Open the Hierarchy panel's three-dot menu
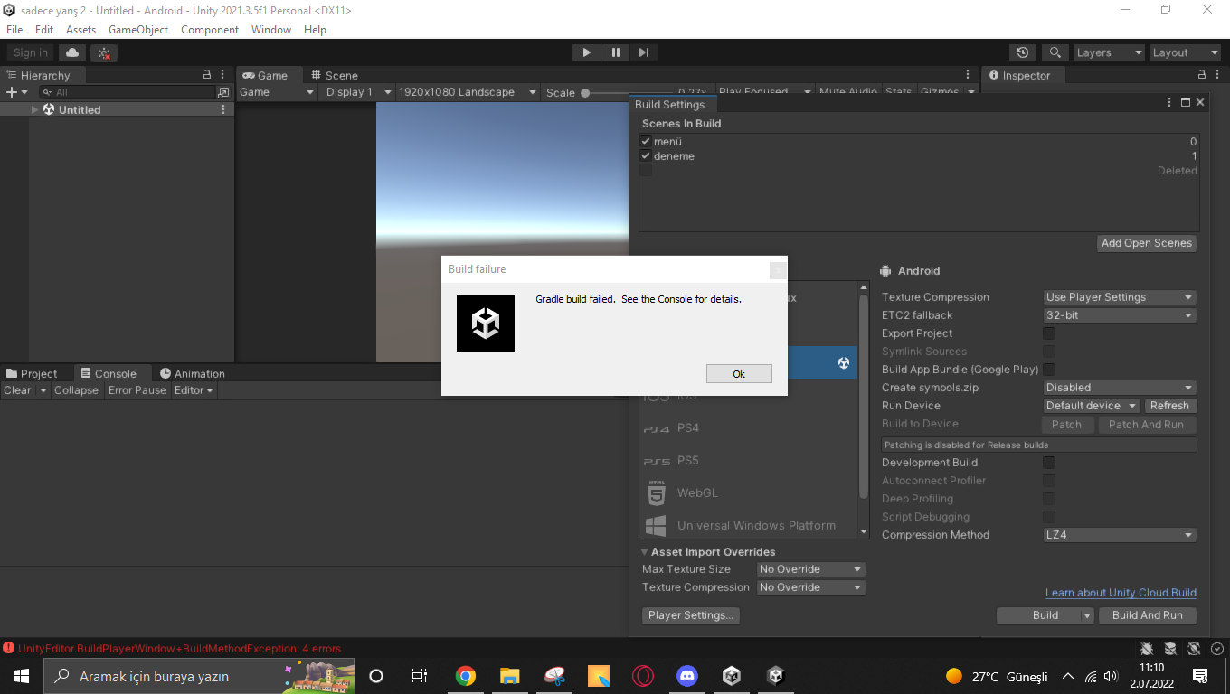 tap(223, 75)
